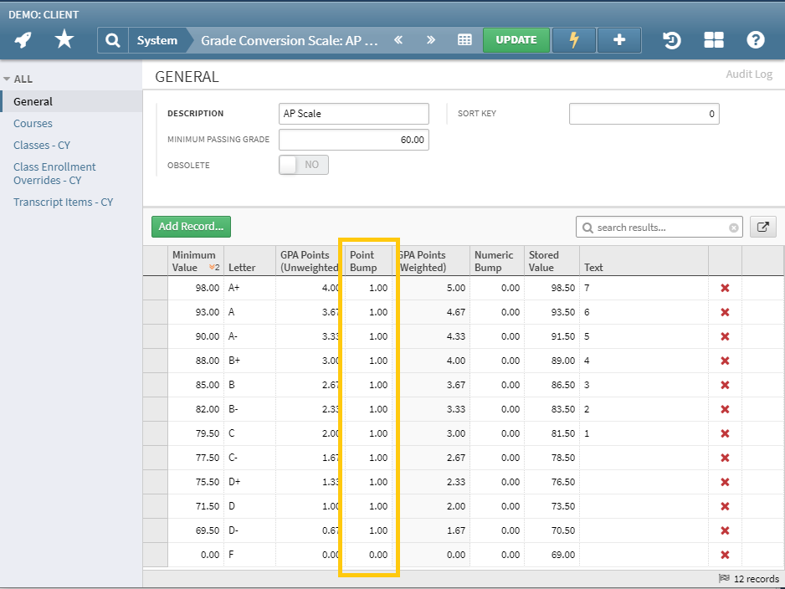
Task: Click the lightning bolt actions button
Action: tap(573, 40)
